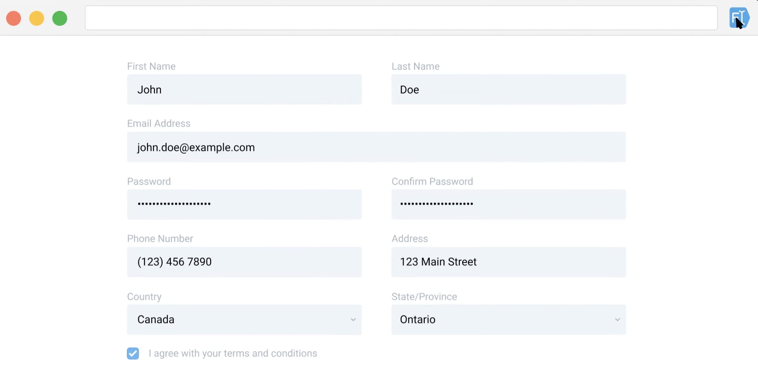Select the Address field with 123 Main Street
Screen dimensions: 758x376
pos(508,262)
